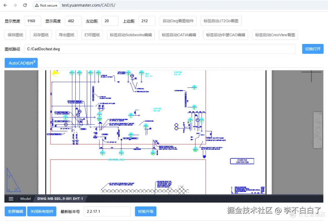Print the drawing using 打印图纸
Image resolution: width=328 pixels, height=221 pixels.
[x=92, y=35]
